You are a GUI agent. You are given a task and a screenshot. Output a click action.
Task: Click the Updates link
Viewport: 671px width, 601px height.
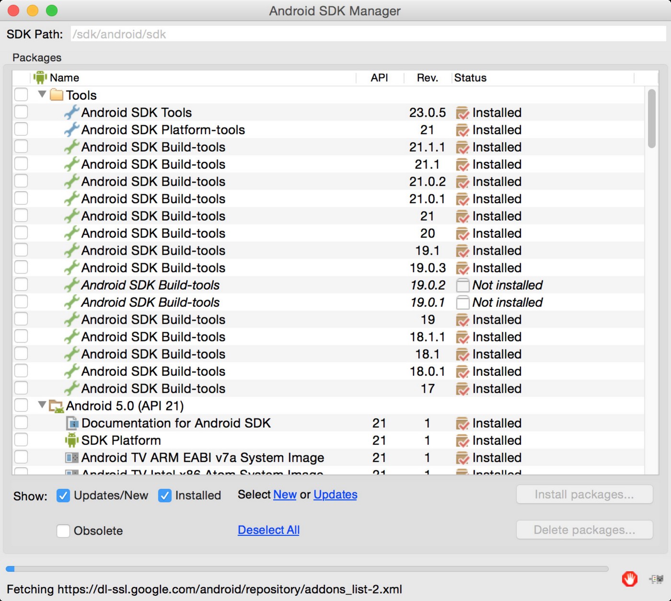point(335,495)
